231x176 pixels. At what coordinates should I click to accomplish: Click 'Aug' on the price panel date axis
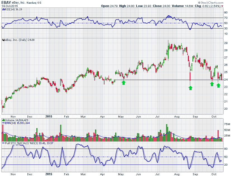[177, 117]
